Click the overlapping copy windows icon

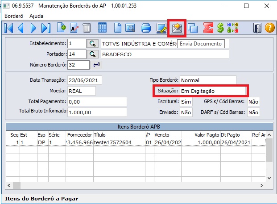pyautogui.click(x=193, y=28)
